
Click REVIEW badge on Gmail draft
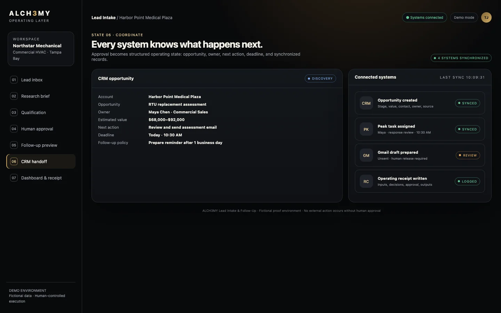coord(468,155)
